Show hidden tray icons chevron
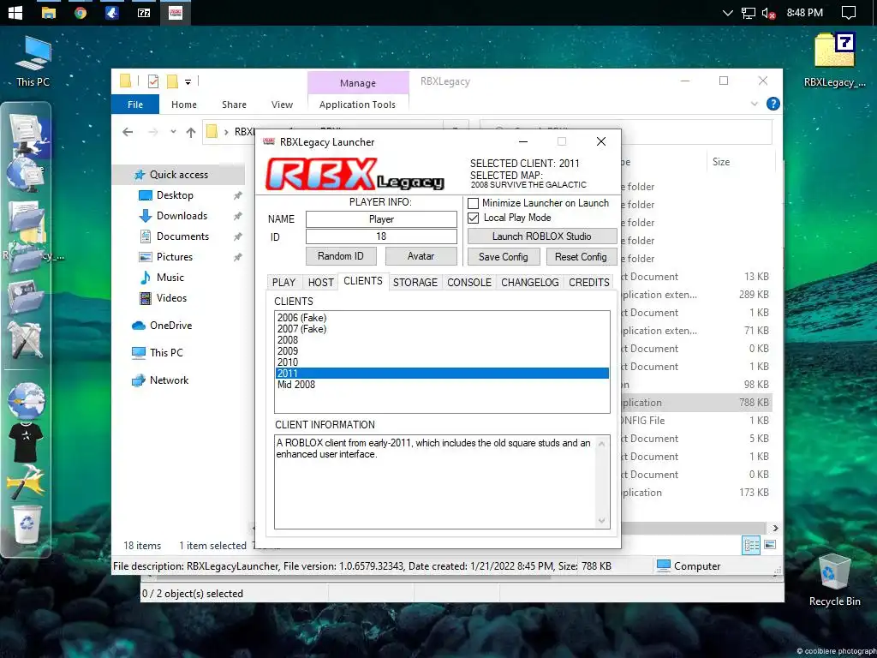 [x=727, y=13]
